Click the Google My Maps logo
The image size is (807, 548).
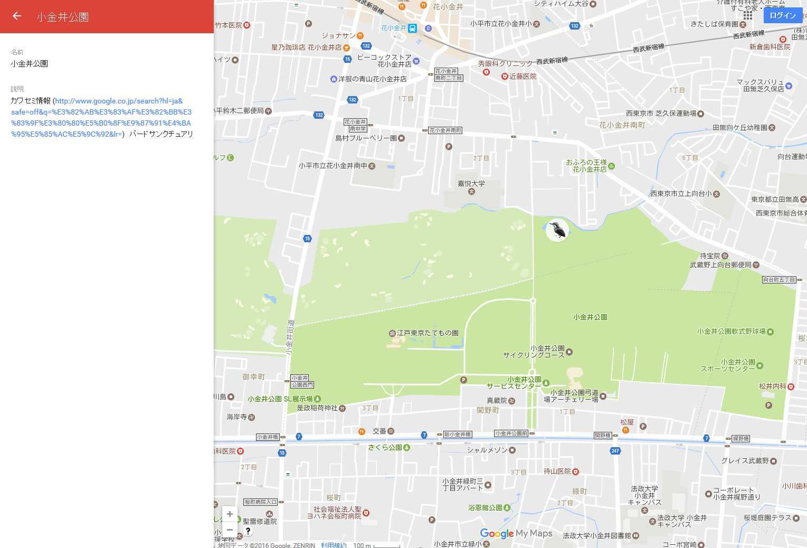pyautogui.click(x=516, y=533)
